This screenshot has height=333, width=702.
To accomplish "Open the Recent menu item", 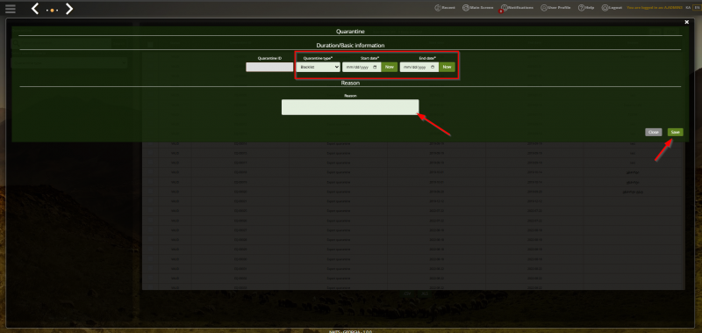I will tap(445, 8).
